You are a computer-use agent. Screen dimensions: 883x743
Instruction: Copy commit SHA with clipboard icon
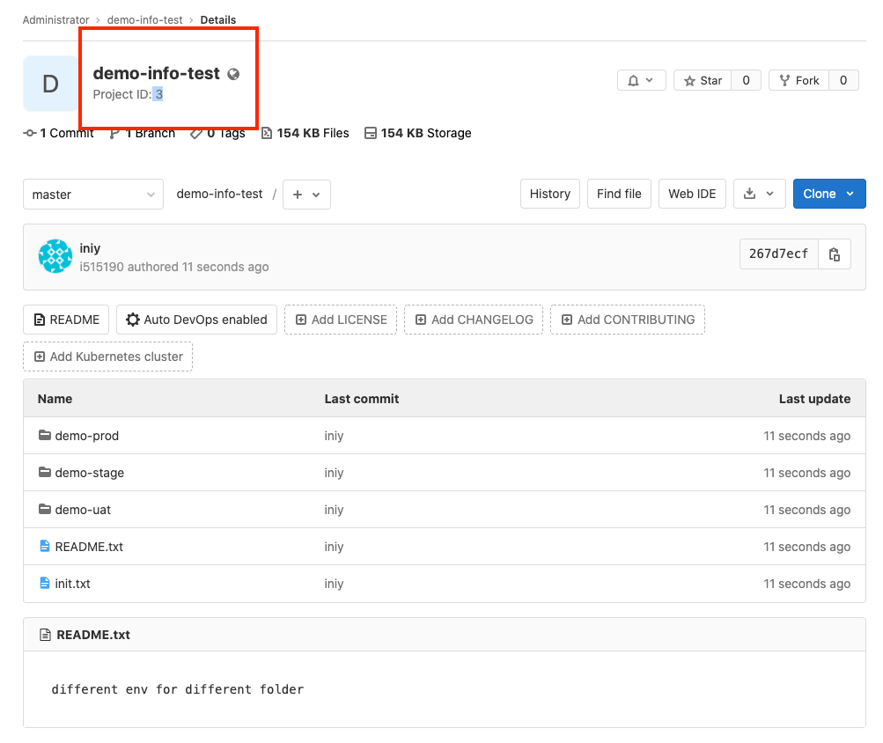coord(835,254)
